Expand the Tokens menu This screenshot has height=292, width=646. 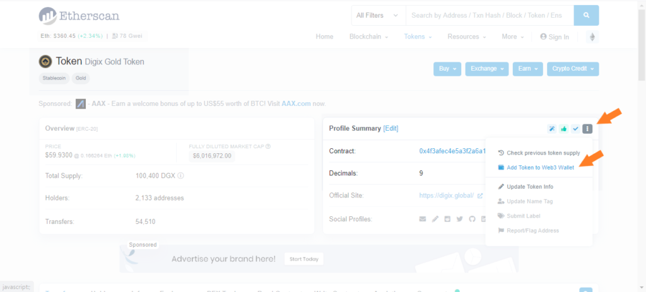click(418, 37)
